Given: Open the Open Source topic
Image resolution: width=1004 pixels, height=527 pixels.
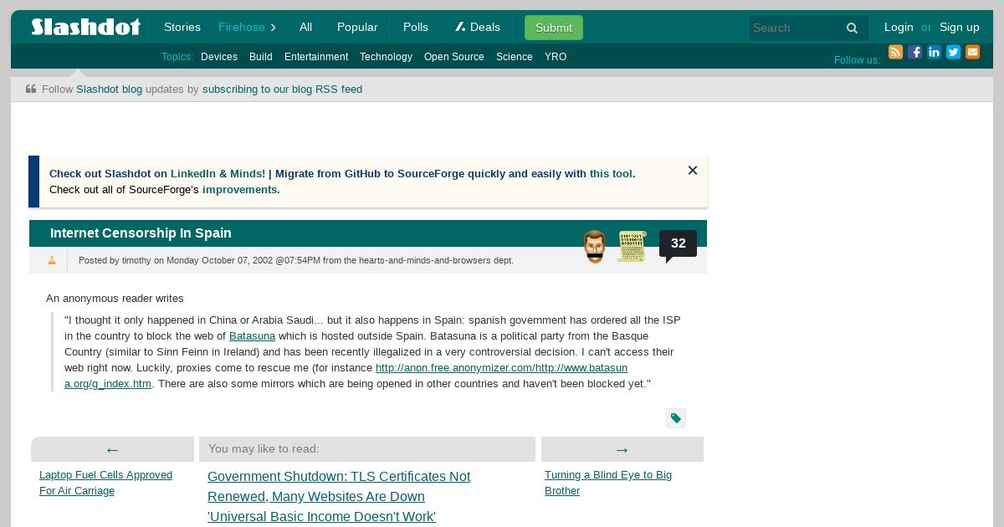Looking at the screenshot, I should click(454, 57).
